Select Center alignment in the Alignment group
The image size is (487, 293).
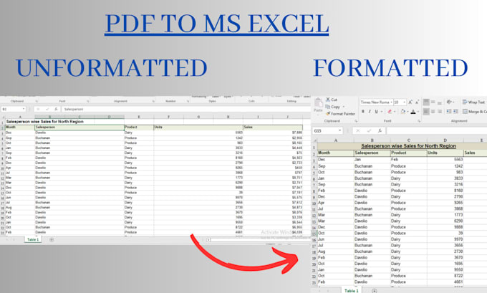[433, 111]
